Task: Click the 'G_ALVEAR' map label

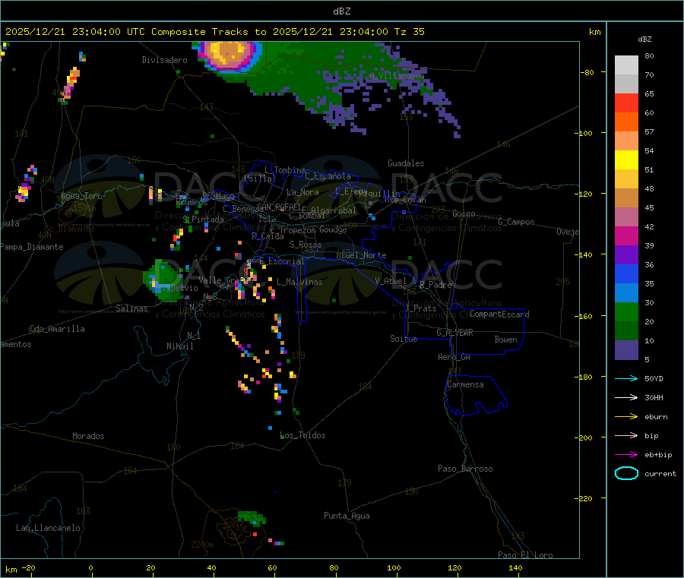Action: point(454,333)
